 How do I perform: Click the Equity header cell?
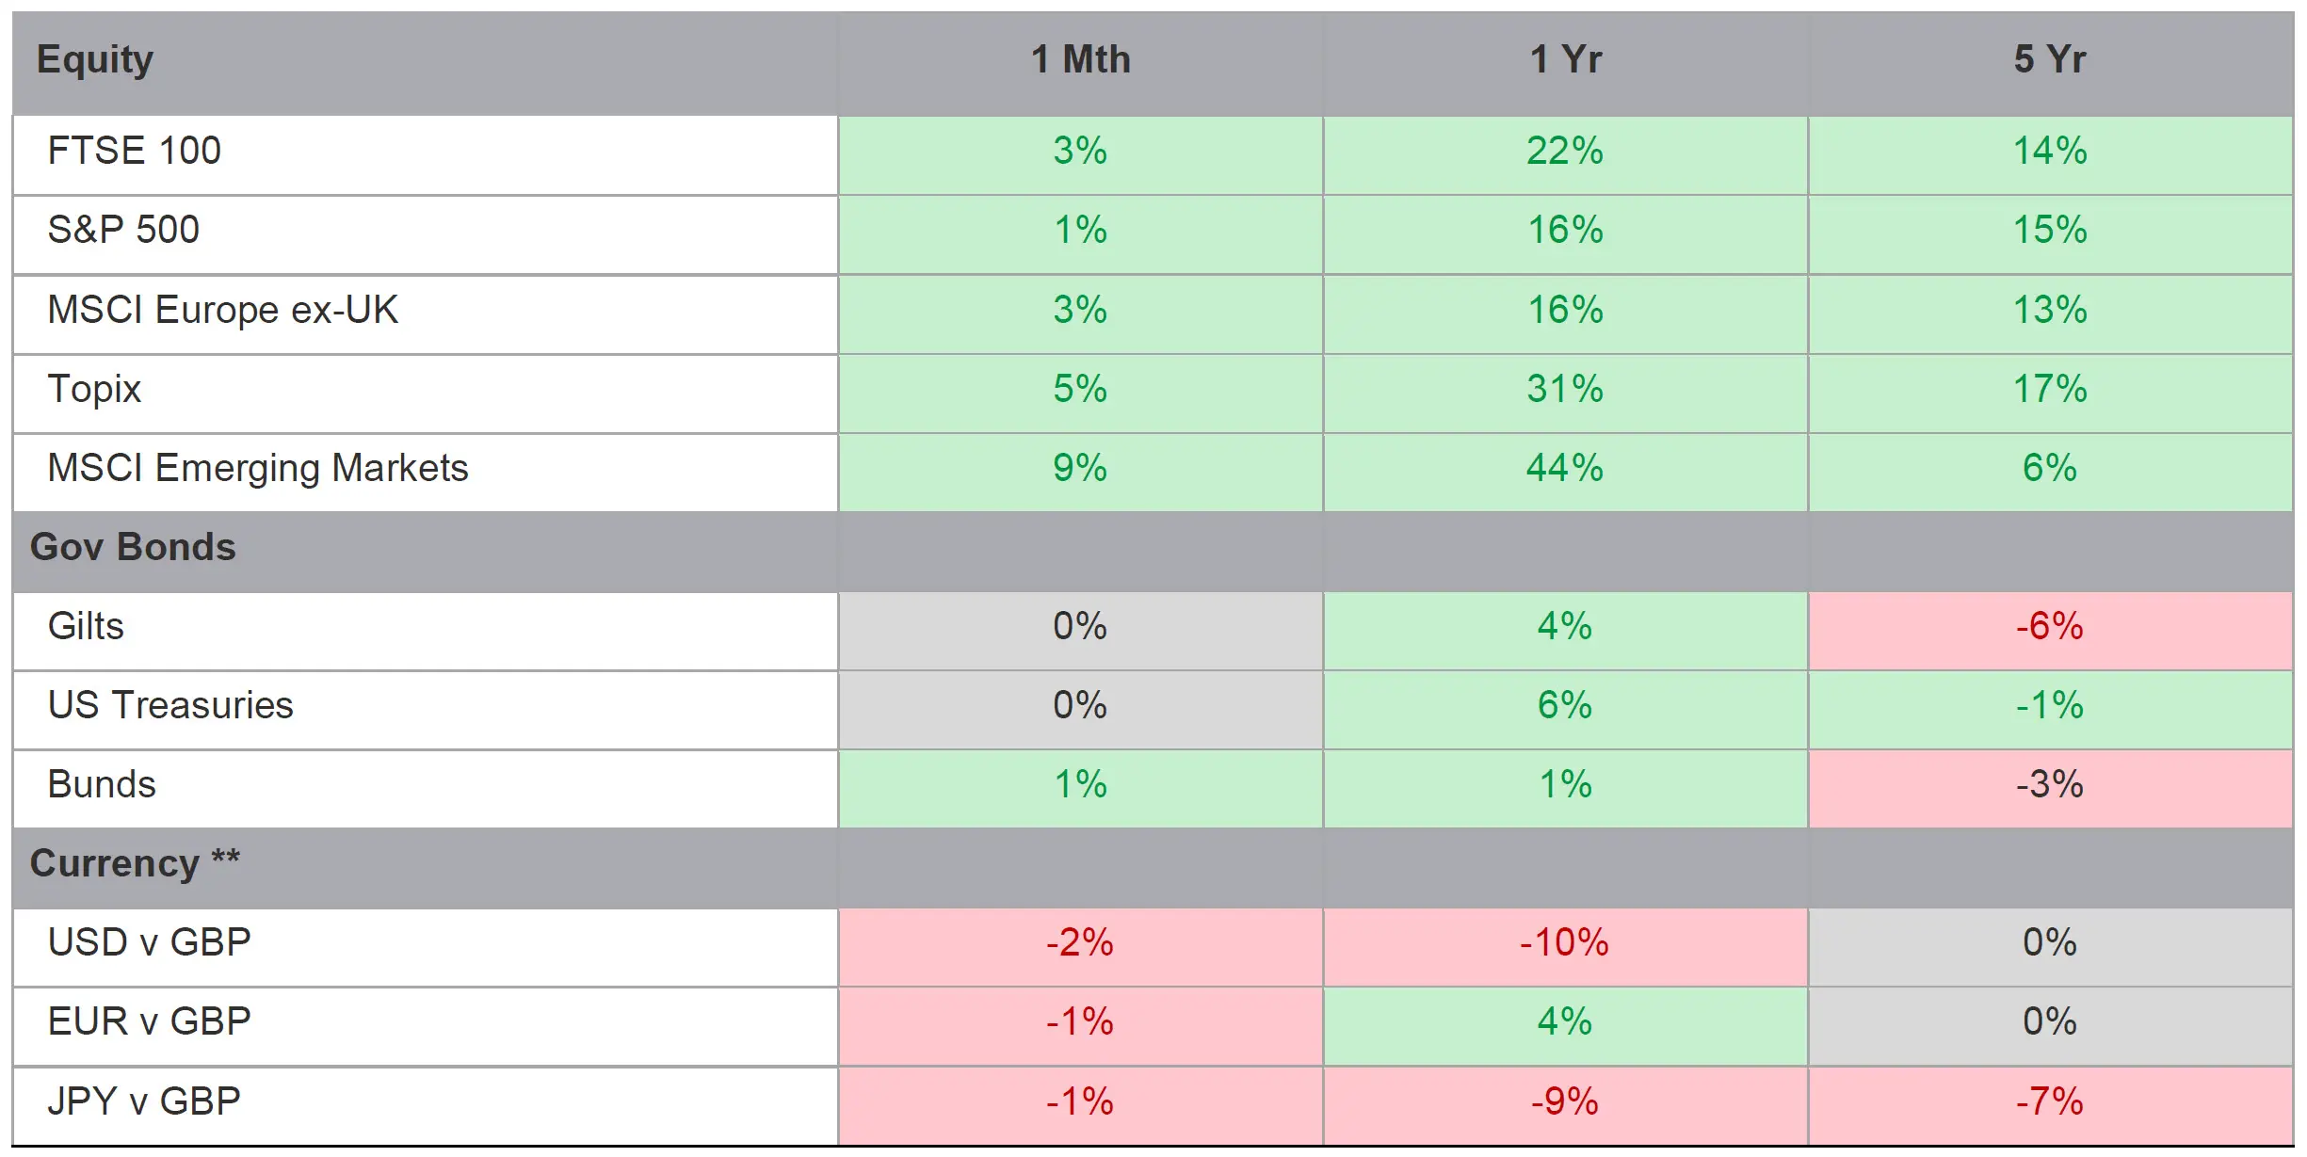coord(95,60)
